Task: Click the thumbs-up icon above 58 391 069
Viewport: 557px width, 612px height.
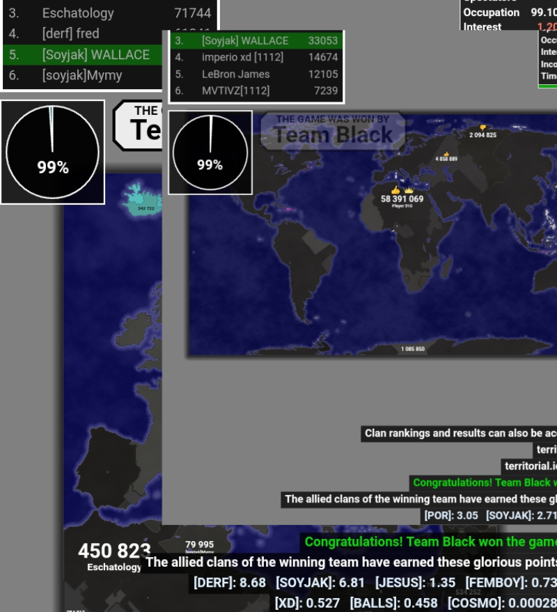Action: (396, 190)
